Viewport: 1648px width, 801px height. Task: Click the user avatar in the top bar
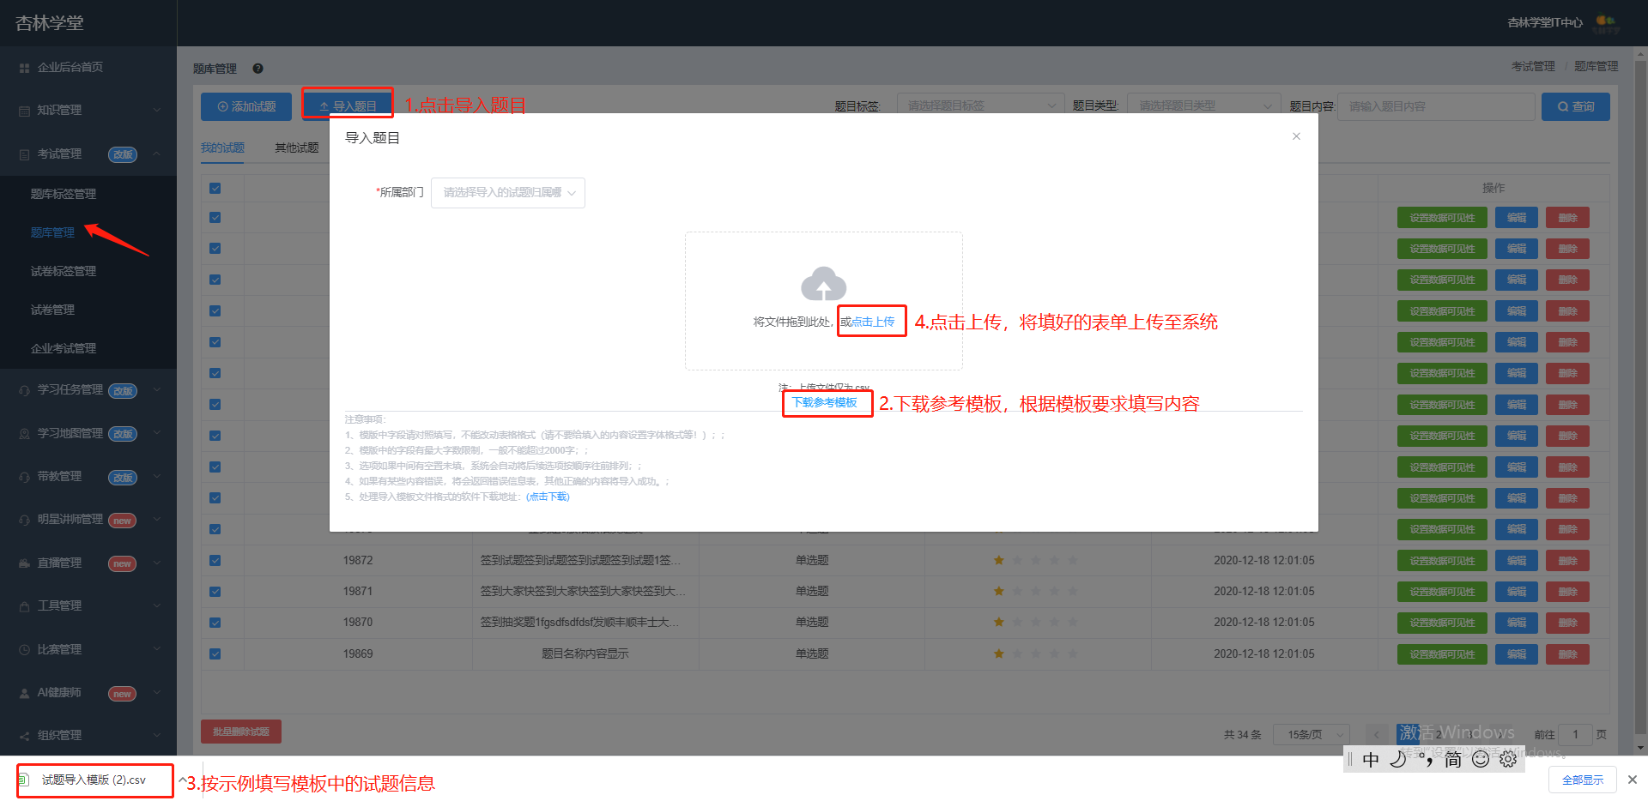coord(1606,22)
